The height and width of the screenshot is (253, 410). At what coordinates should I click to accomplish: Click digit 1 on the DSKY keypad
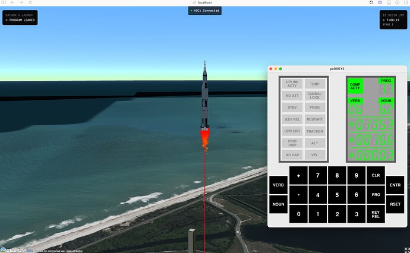318,214
